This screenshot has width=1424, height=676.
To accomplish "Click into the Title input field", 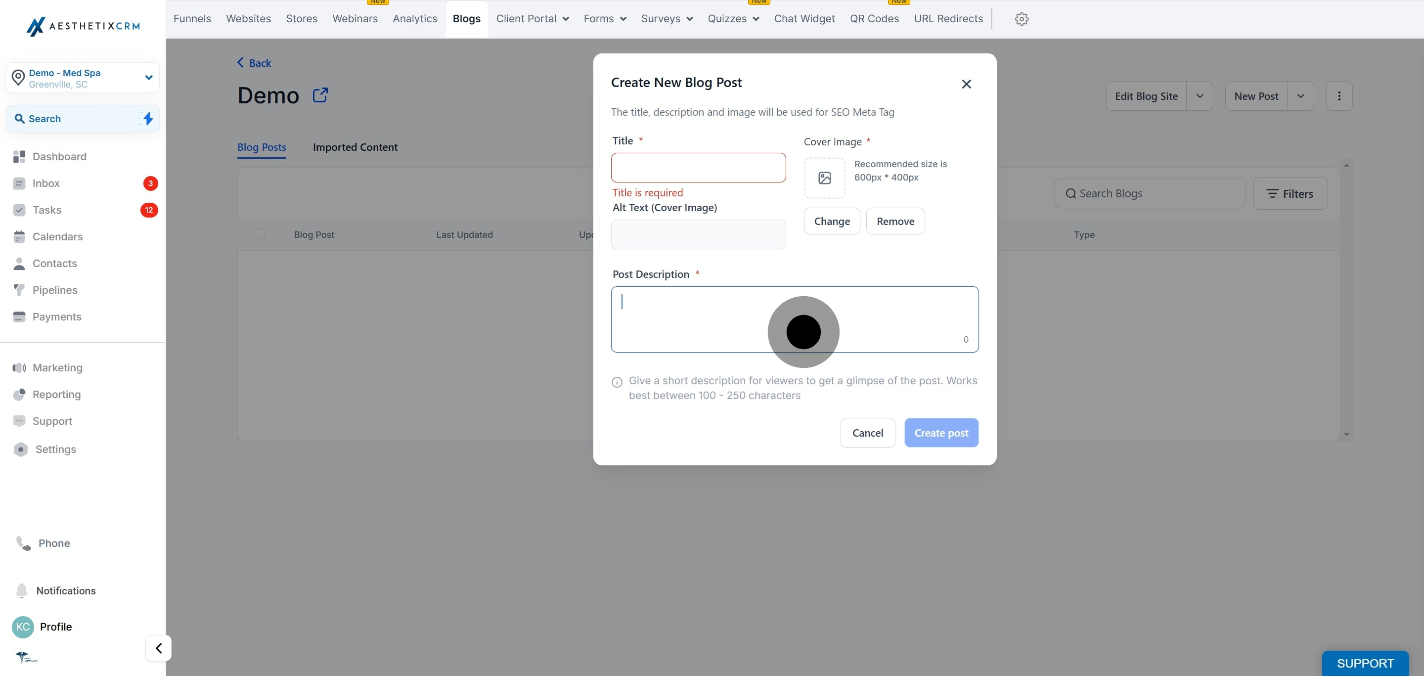I will point(698,168).
